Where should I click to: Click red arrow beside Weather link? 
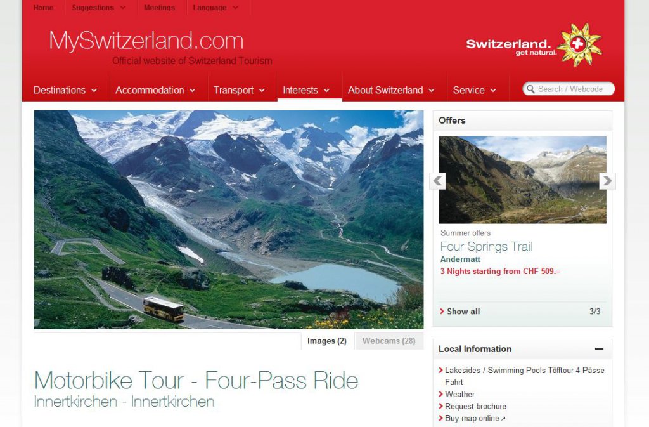[x=441, y=394]
